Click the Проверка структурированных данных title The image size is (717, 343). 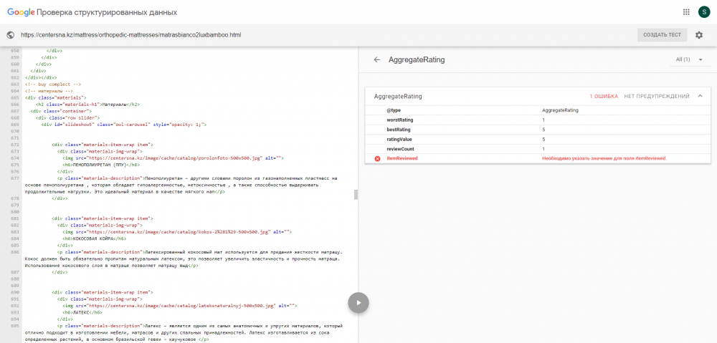(x=107, y=12)
